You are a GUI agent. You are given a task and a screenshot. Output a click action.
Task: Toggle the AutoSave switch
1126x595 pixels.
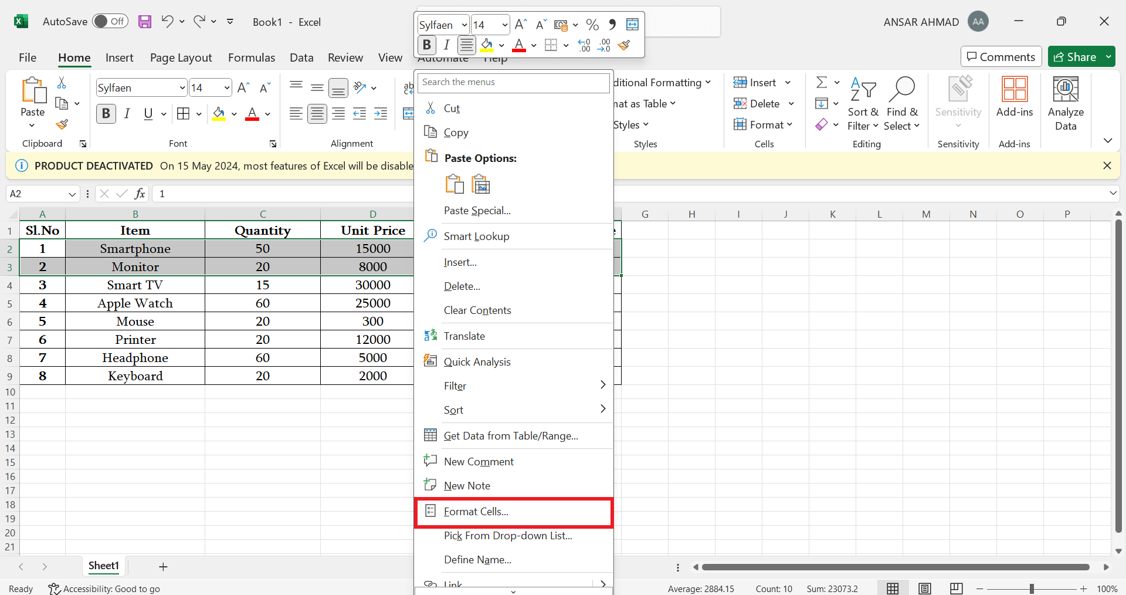[110, 21]
